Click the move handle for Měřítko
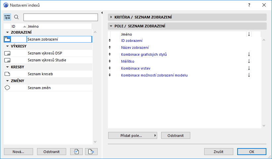This screenshot has width=272, height=159. [110, 61]
